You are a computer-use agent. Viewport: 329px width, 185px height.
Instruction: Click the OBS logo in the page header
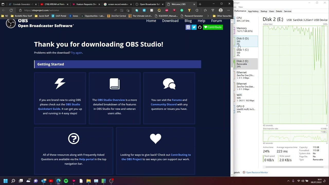11,23
